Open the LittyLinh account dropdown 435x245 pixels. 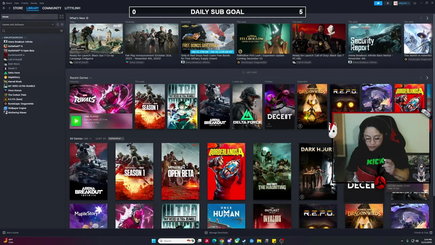402,3
